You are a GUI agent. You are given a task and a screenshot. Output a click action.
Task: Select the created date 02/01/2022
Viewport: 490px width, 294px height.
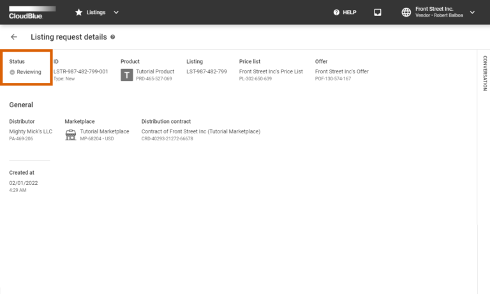pos(24,183)
